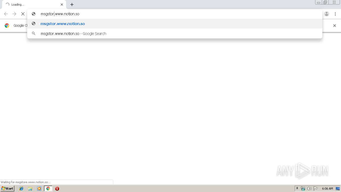
Task: Select msgstor.www.notion.so URL suggestion
Action: click(x=174, y=24)
